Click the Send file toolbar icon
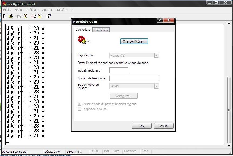Viewport: 233px width, 156px height. pyautogui.click(x=34, y=16)
